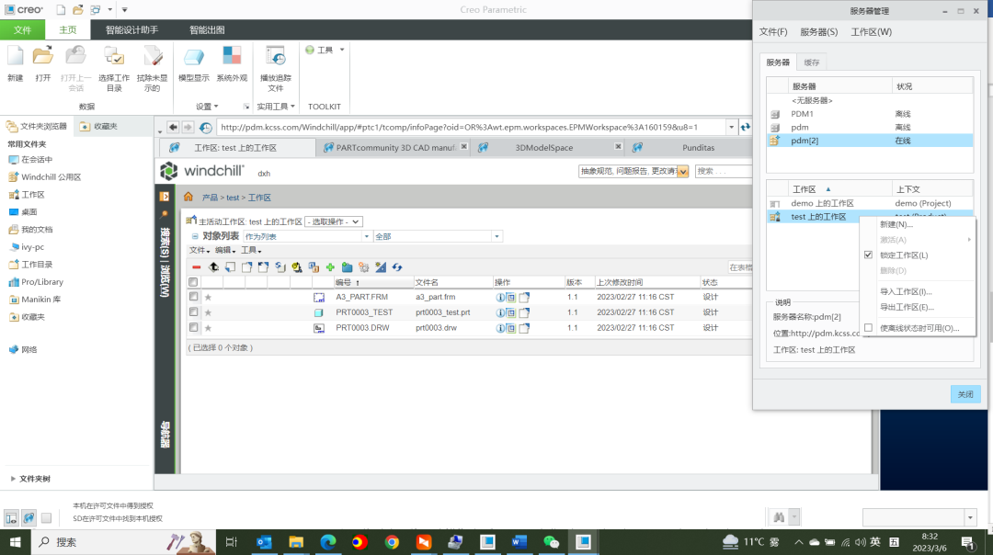Open the 编辑 table menu
Viewport: 993px width, 555px height.
225,251
